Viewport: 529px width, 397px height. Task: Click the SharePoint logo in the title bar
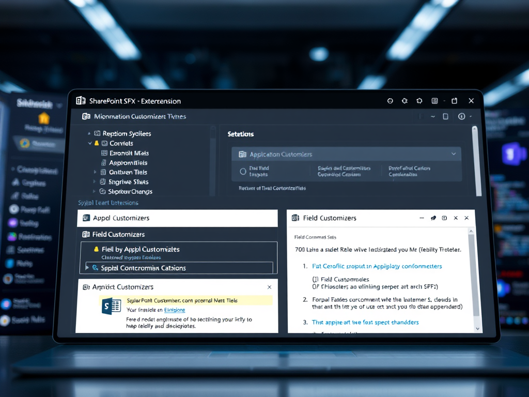tap(80, 101)
